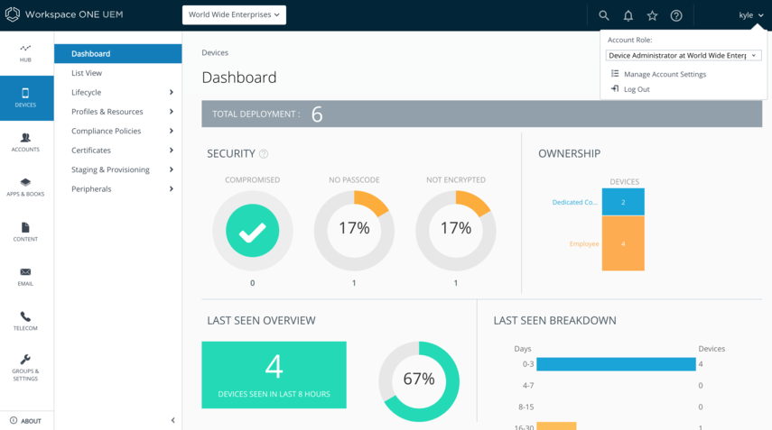Open the notifications bell
The height and width of the screenshot is (430, 772).
628,15
